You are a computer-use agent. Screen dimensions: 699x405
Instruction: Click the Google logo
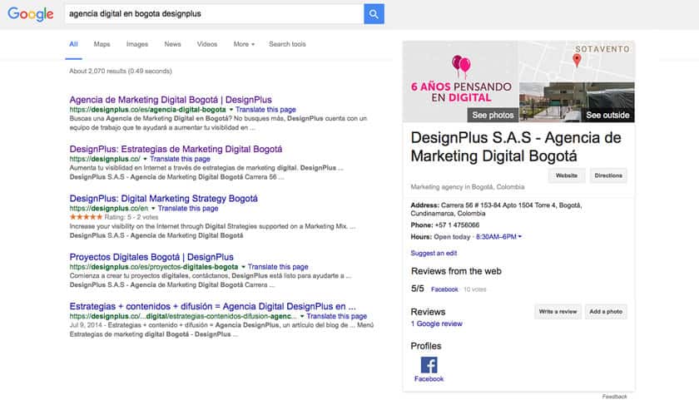(30, 14)
